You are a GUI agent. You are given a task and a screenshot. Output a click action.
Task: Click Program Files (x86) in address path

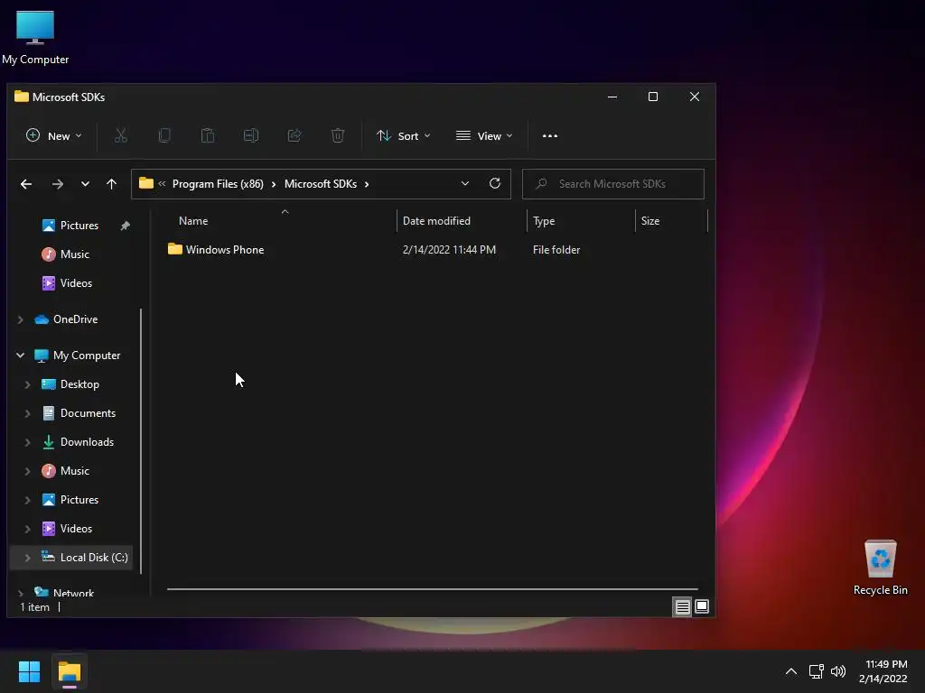pos(218,184)
